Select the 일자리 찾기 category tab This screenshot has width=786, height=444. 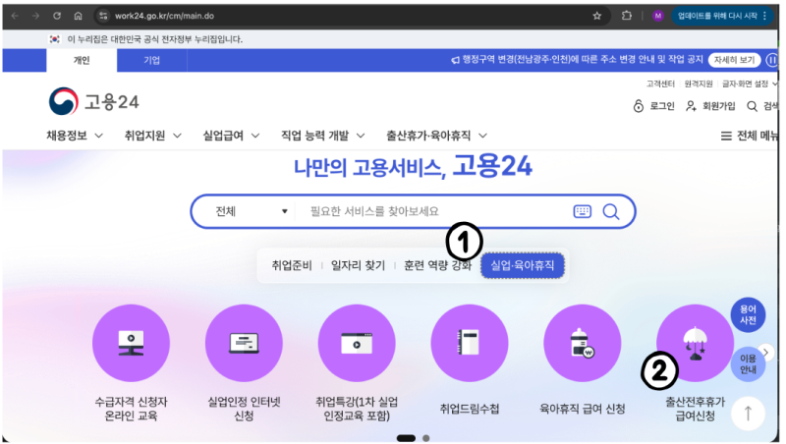pyautogui.click(x=358, y=265)
